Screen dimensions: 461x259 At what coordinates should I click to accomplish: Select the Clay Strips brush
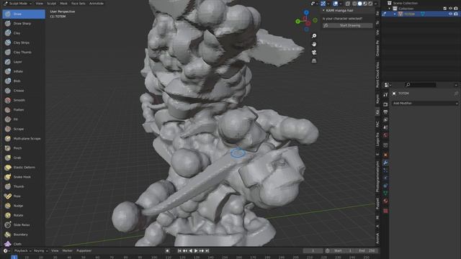click(x=24, y=42)
